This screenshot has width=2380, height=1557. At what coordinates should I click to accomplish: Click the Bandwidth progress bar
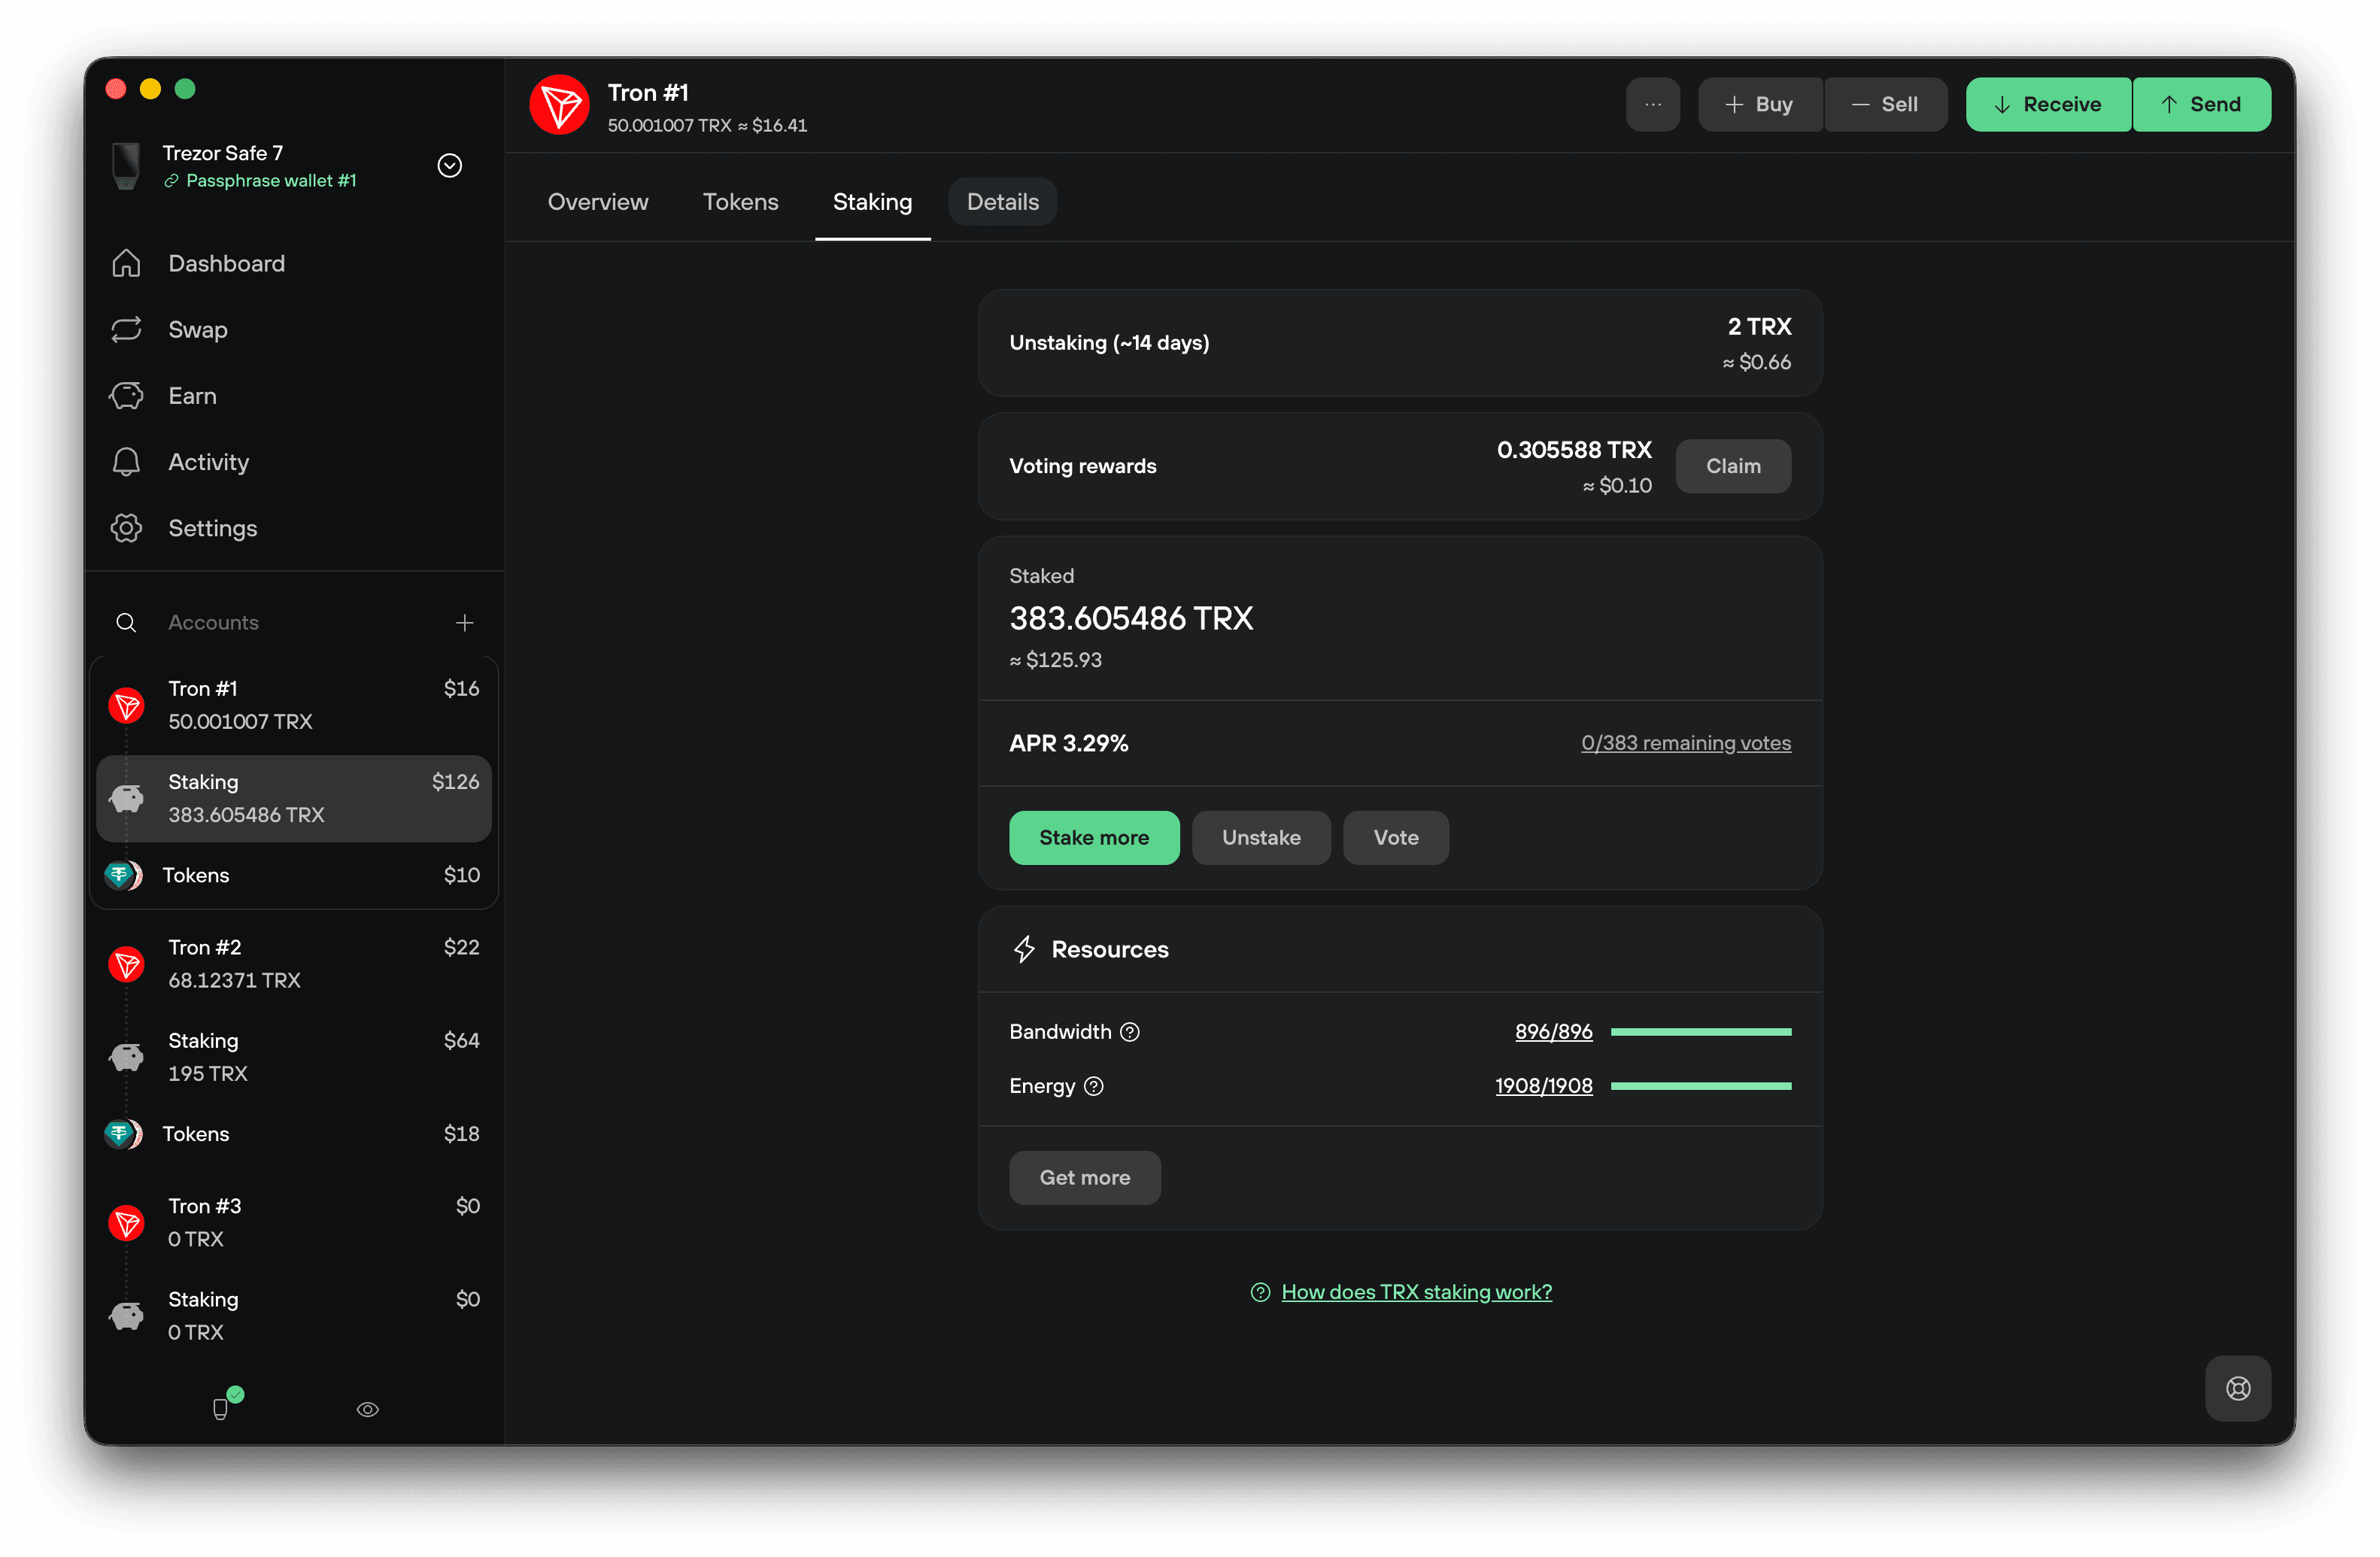(x=1701, y=1032)
